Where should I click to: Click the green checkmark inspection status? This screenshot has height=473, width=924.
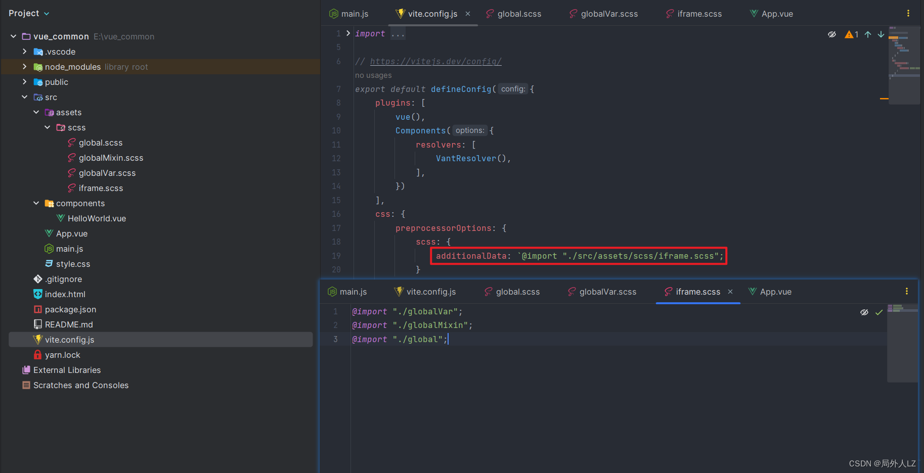[879, 312]
